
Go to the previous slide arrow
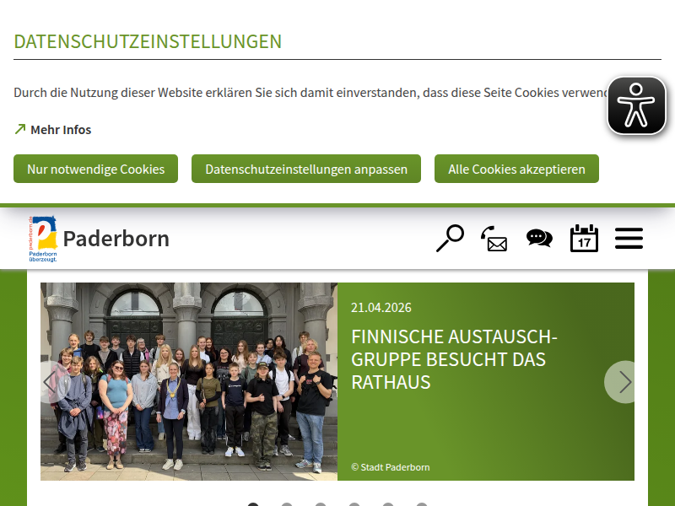tap(53, 382)
